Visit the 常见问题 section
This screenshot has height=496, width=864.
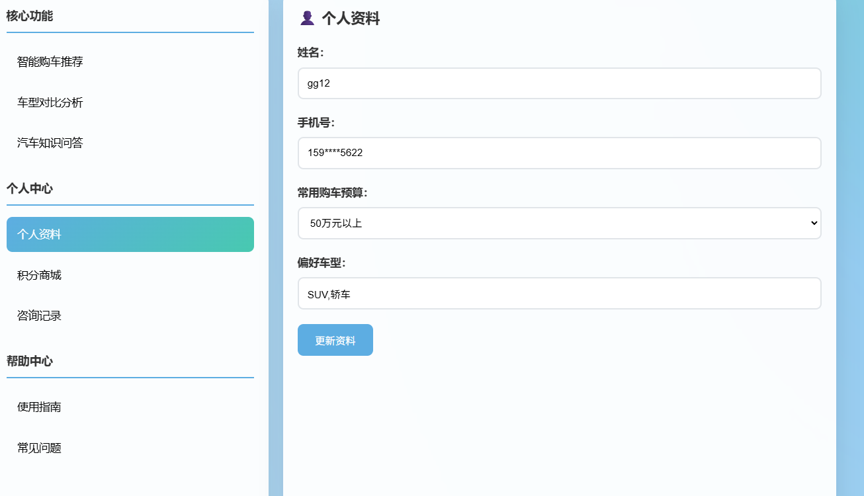pos(38,448)
